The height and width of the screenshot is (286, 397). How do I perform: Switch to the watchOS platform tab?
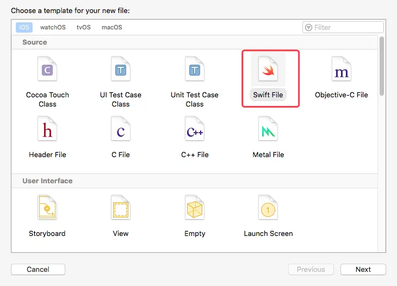tap(52, 27)
